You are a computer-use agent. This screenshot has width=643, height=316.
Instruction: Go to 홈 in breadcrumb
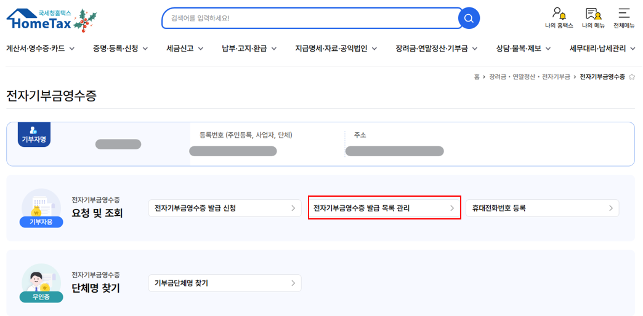pyautogui.click(x=477, y=77)
